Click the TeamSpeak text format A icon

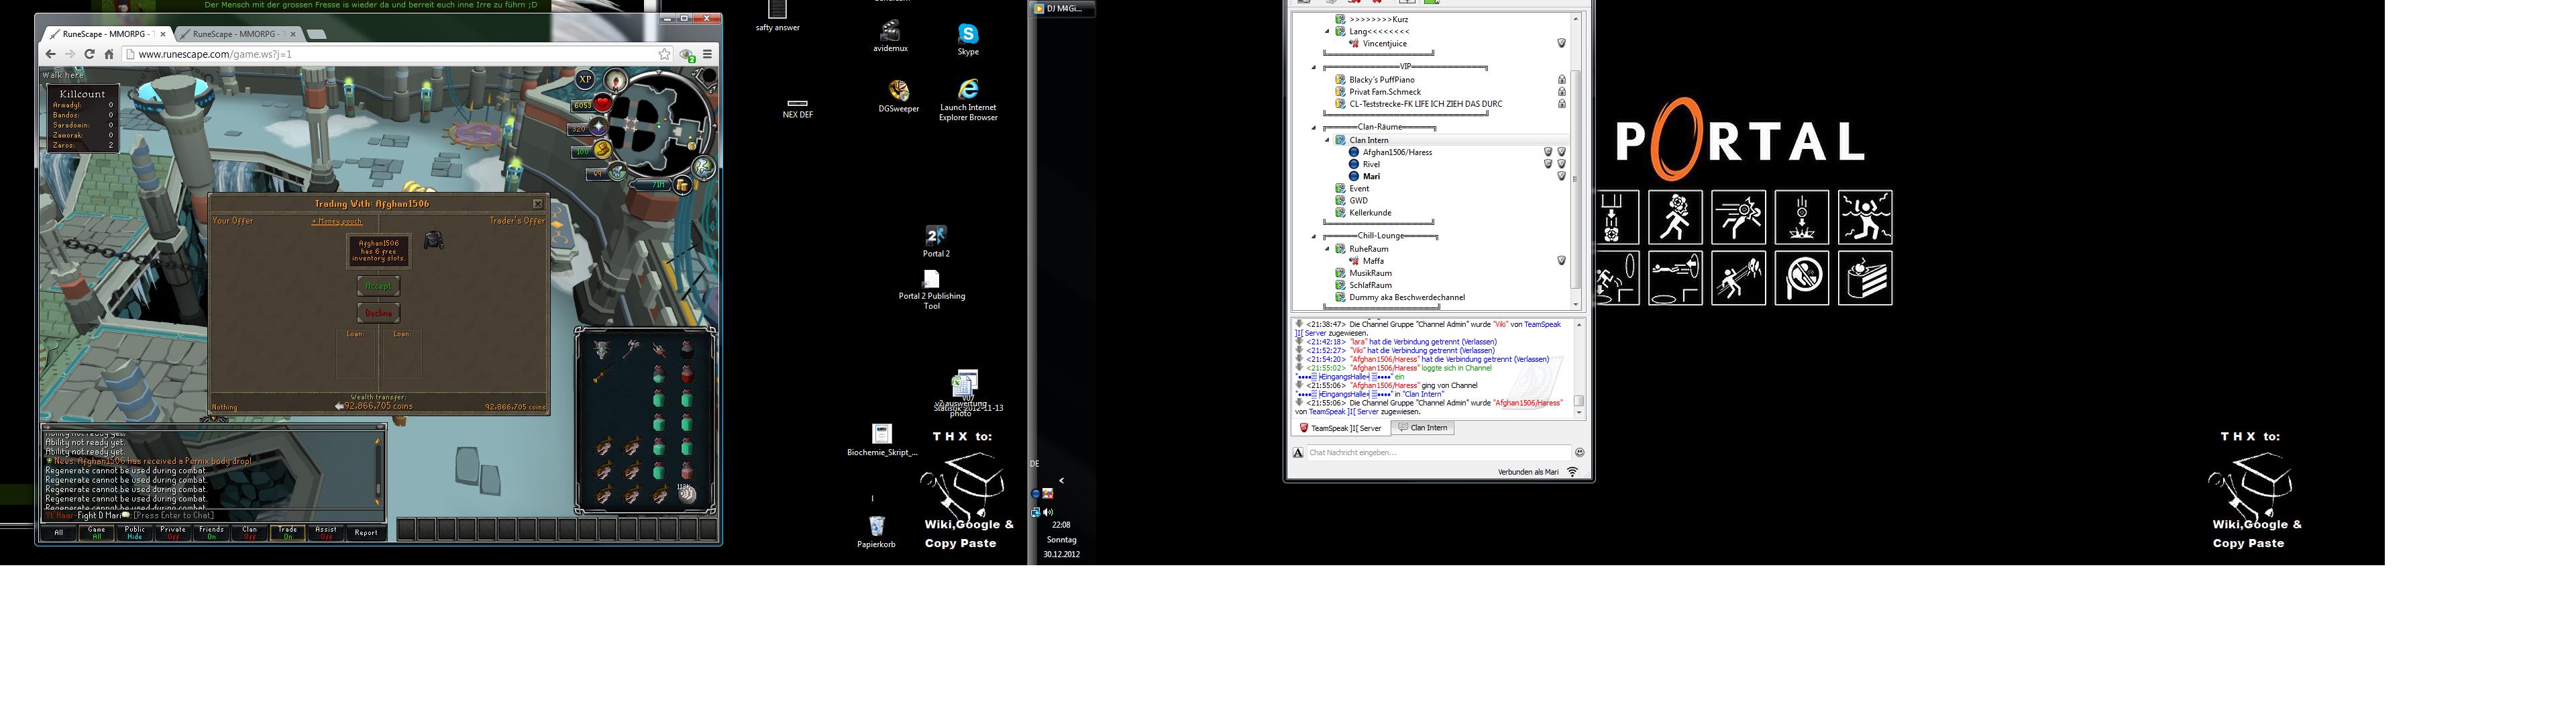pyautogui.click(x=1298, y=452)
